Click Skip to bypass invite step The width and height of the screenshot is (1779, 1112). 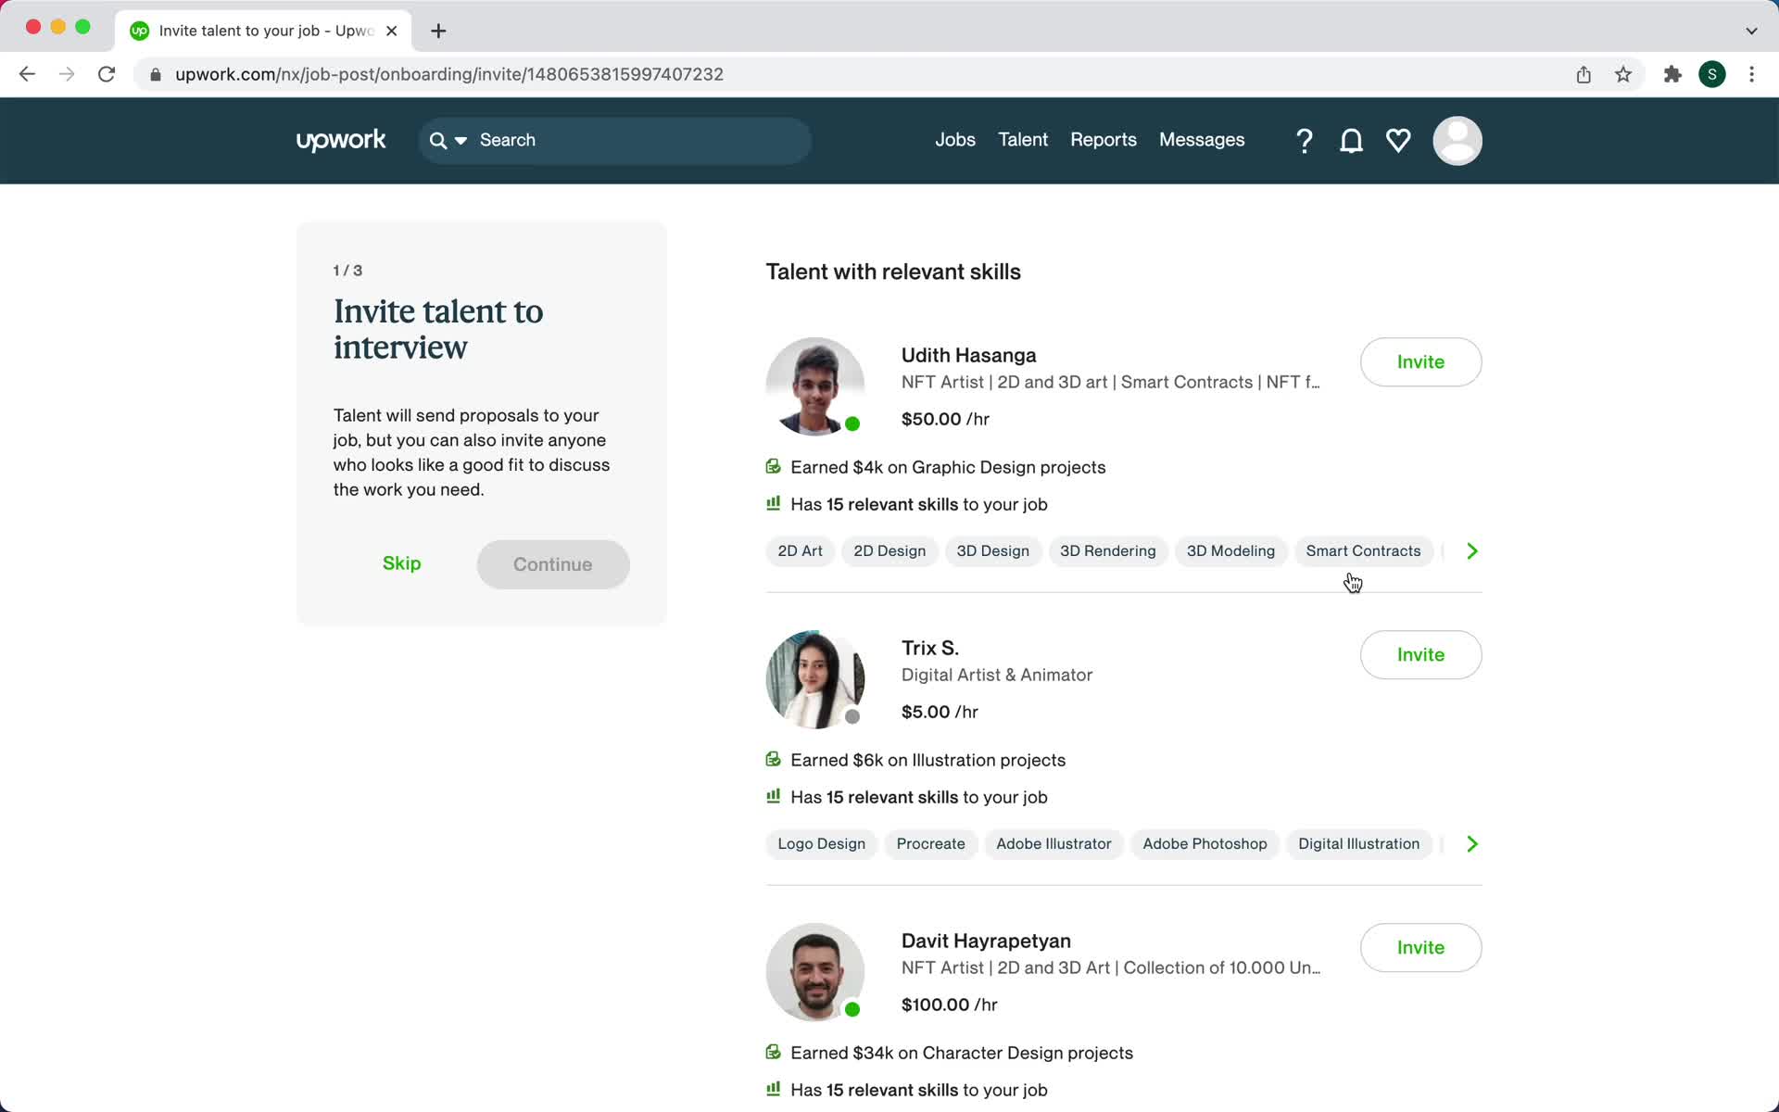[x=402, y=563]
